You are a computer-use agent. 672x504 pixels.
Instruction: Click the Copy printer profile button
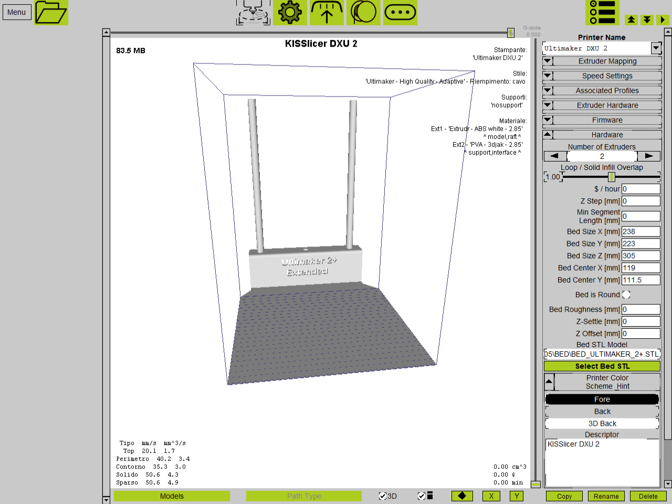click(x=564, y=496)
